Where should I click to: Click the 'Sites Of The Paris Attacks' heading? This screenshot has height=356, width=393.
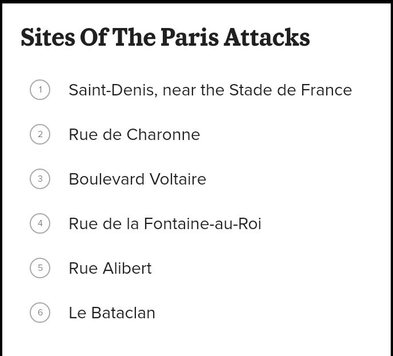click(166, 37)
